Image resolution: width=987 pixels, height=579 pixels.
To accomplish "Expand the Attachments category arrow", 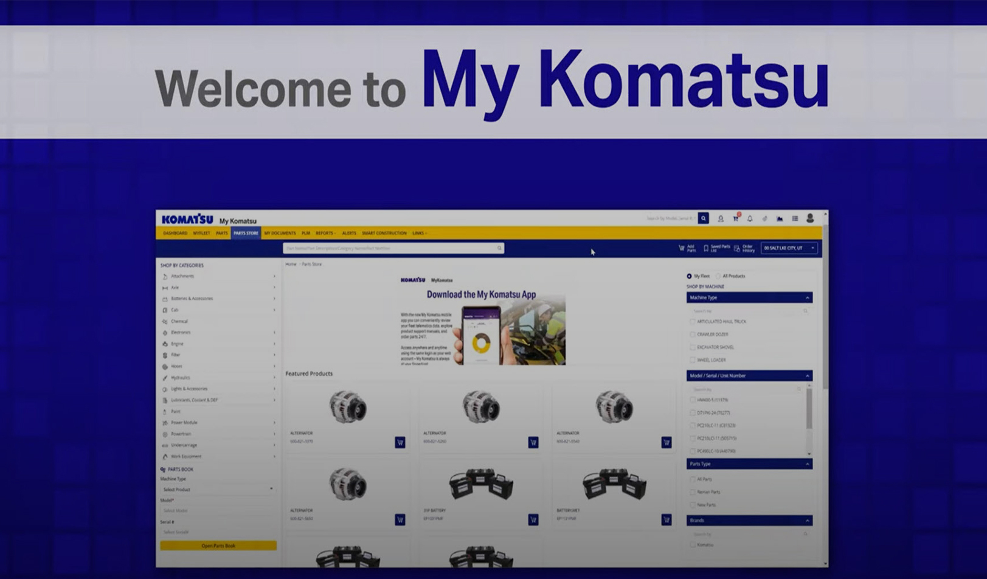I will 274,276.
